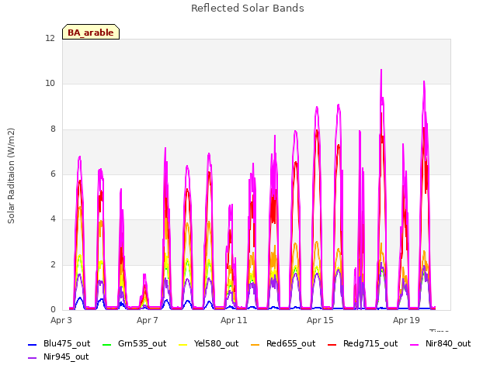The height and width of the screenshot is (372, 497).
Task: Click the Apr 3 x-axis label
Action: click(x=61, y=320)
